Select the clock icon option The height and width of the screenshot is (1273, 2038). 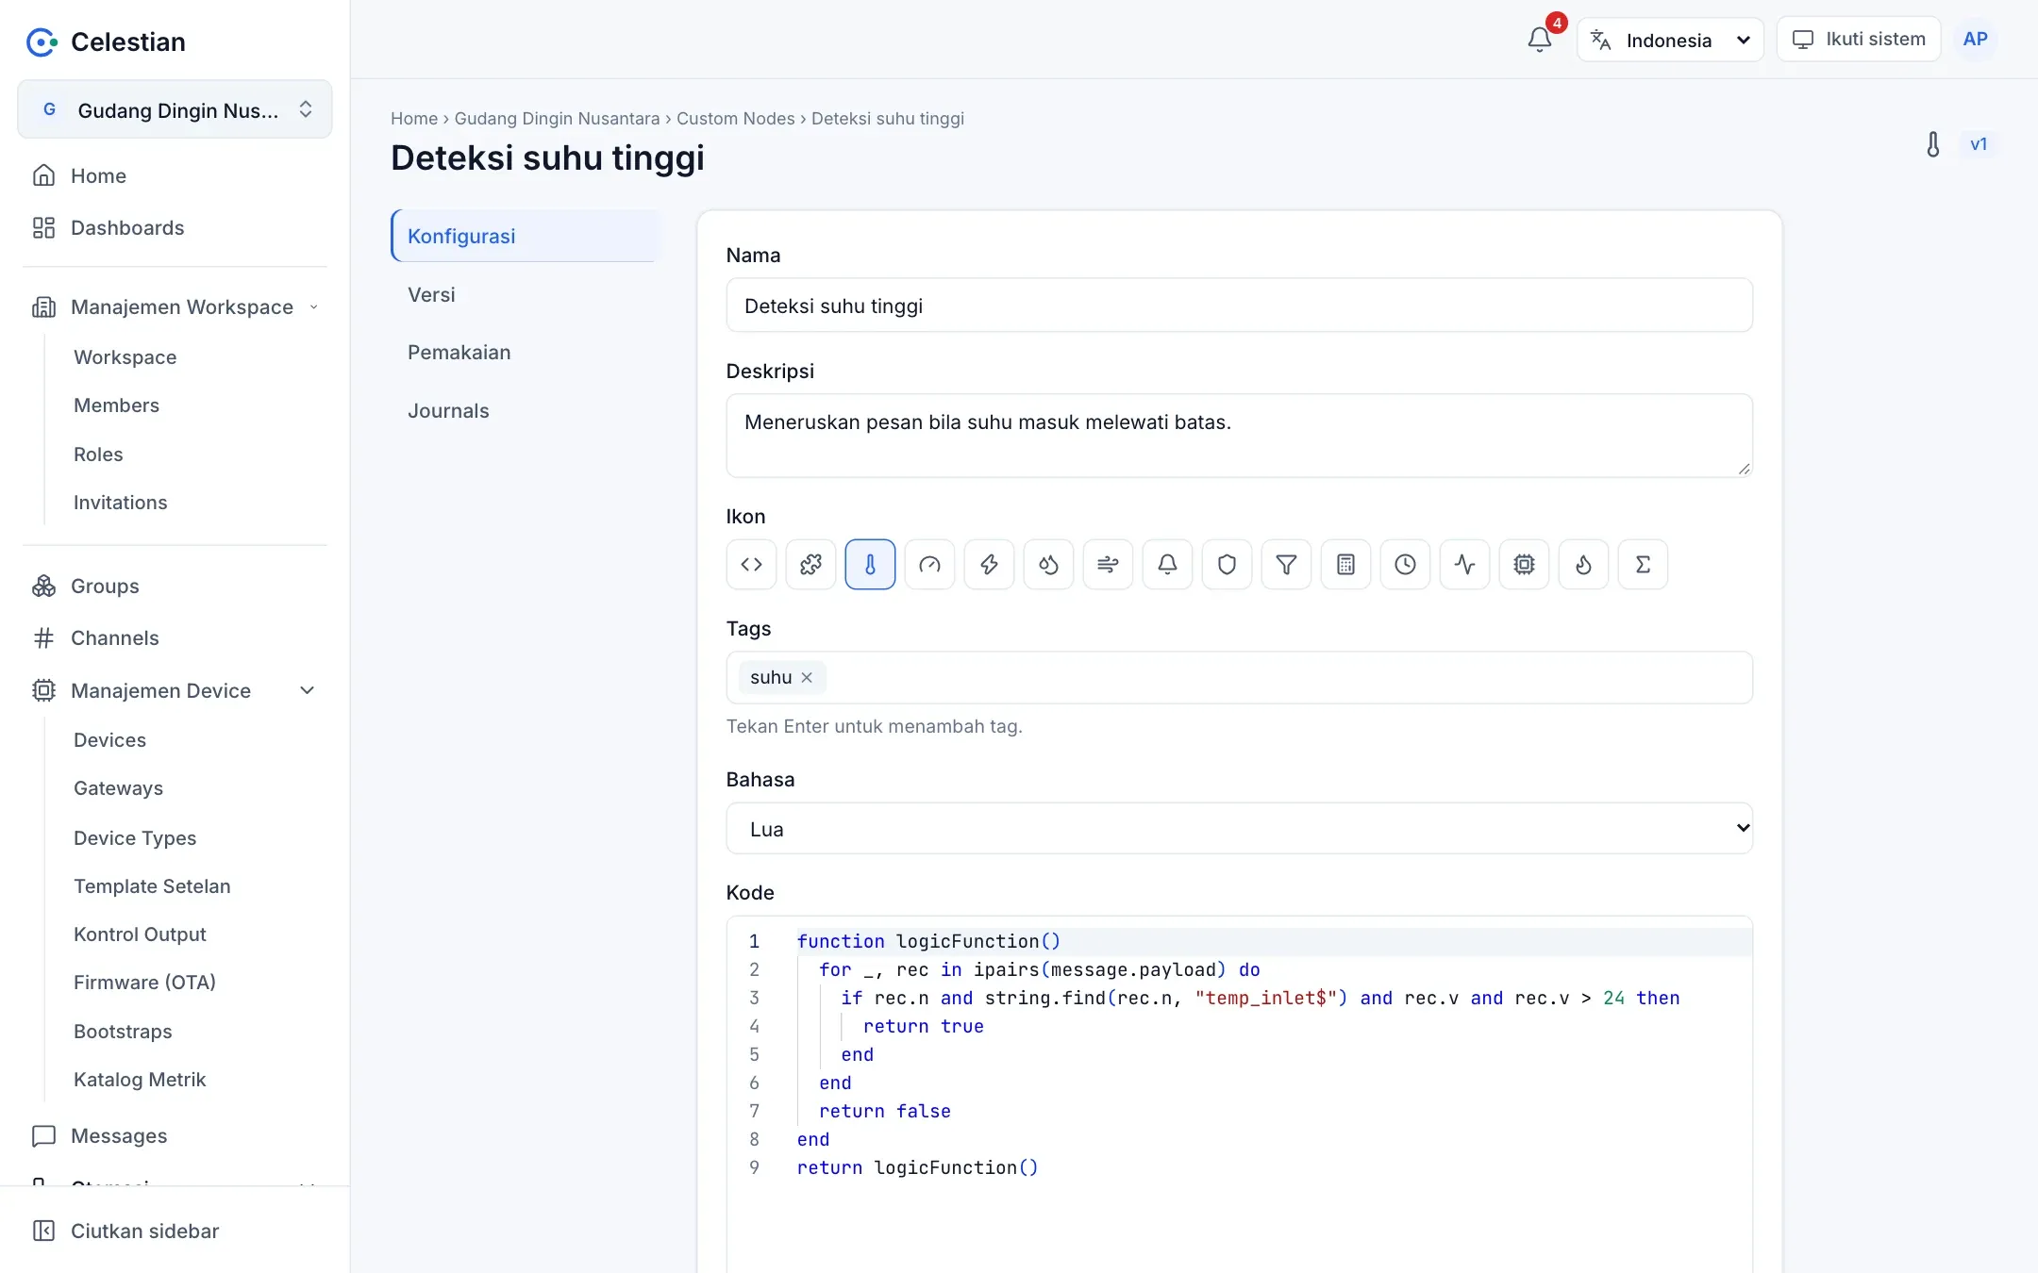click(1405, 565)
